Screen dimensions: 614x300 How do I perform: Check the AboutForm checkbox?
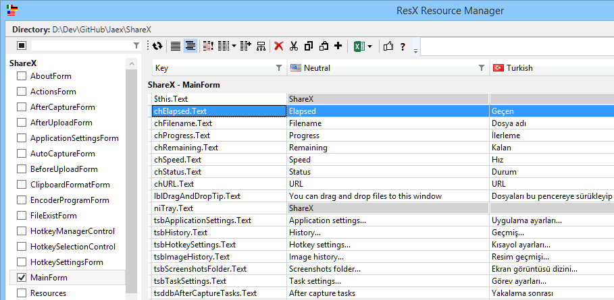click(x=22, y=76)
